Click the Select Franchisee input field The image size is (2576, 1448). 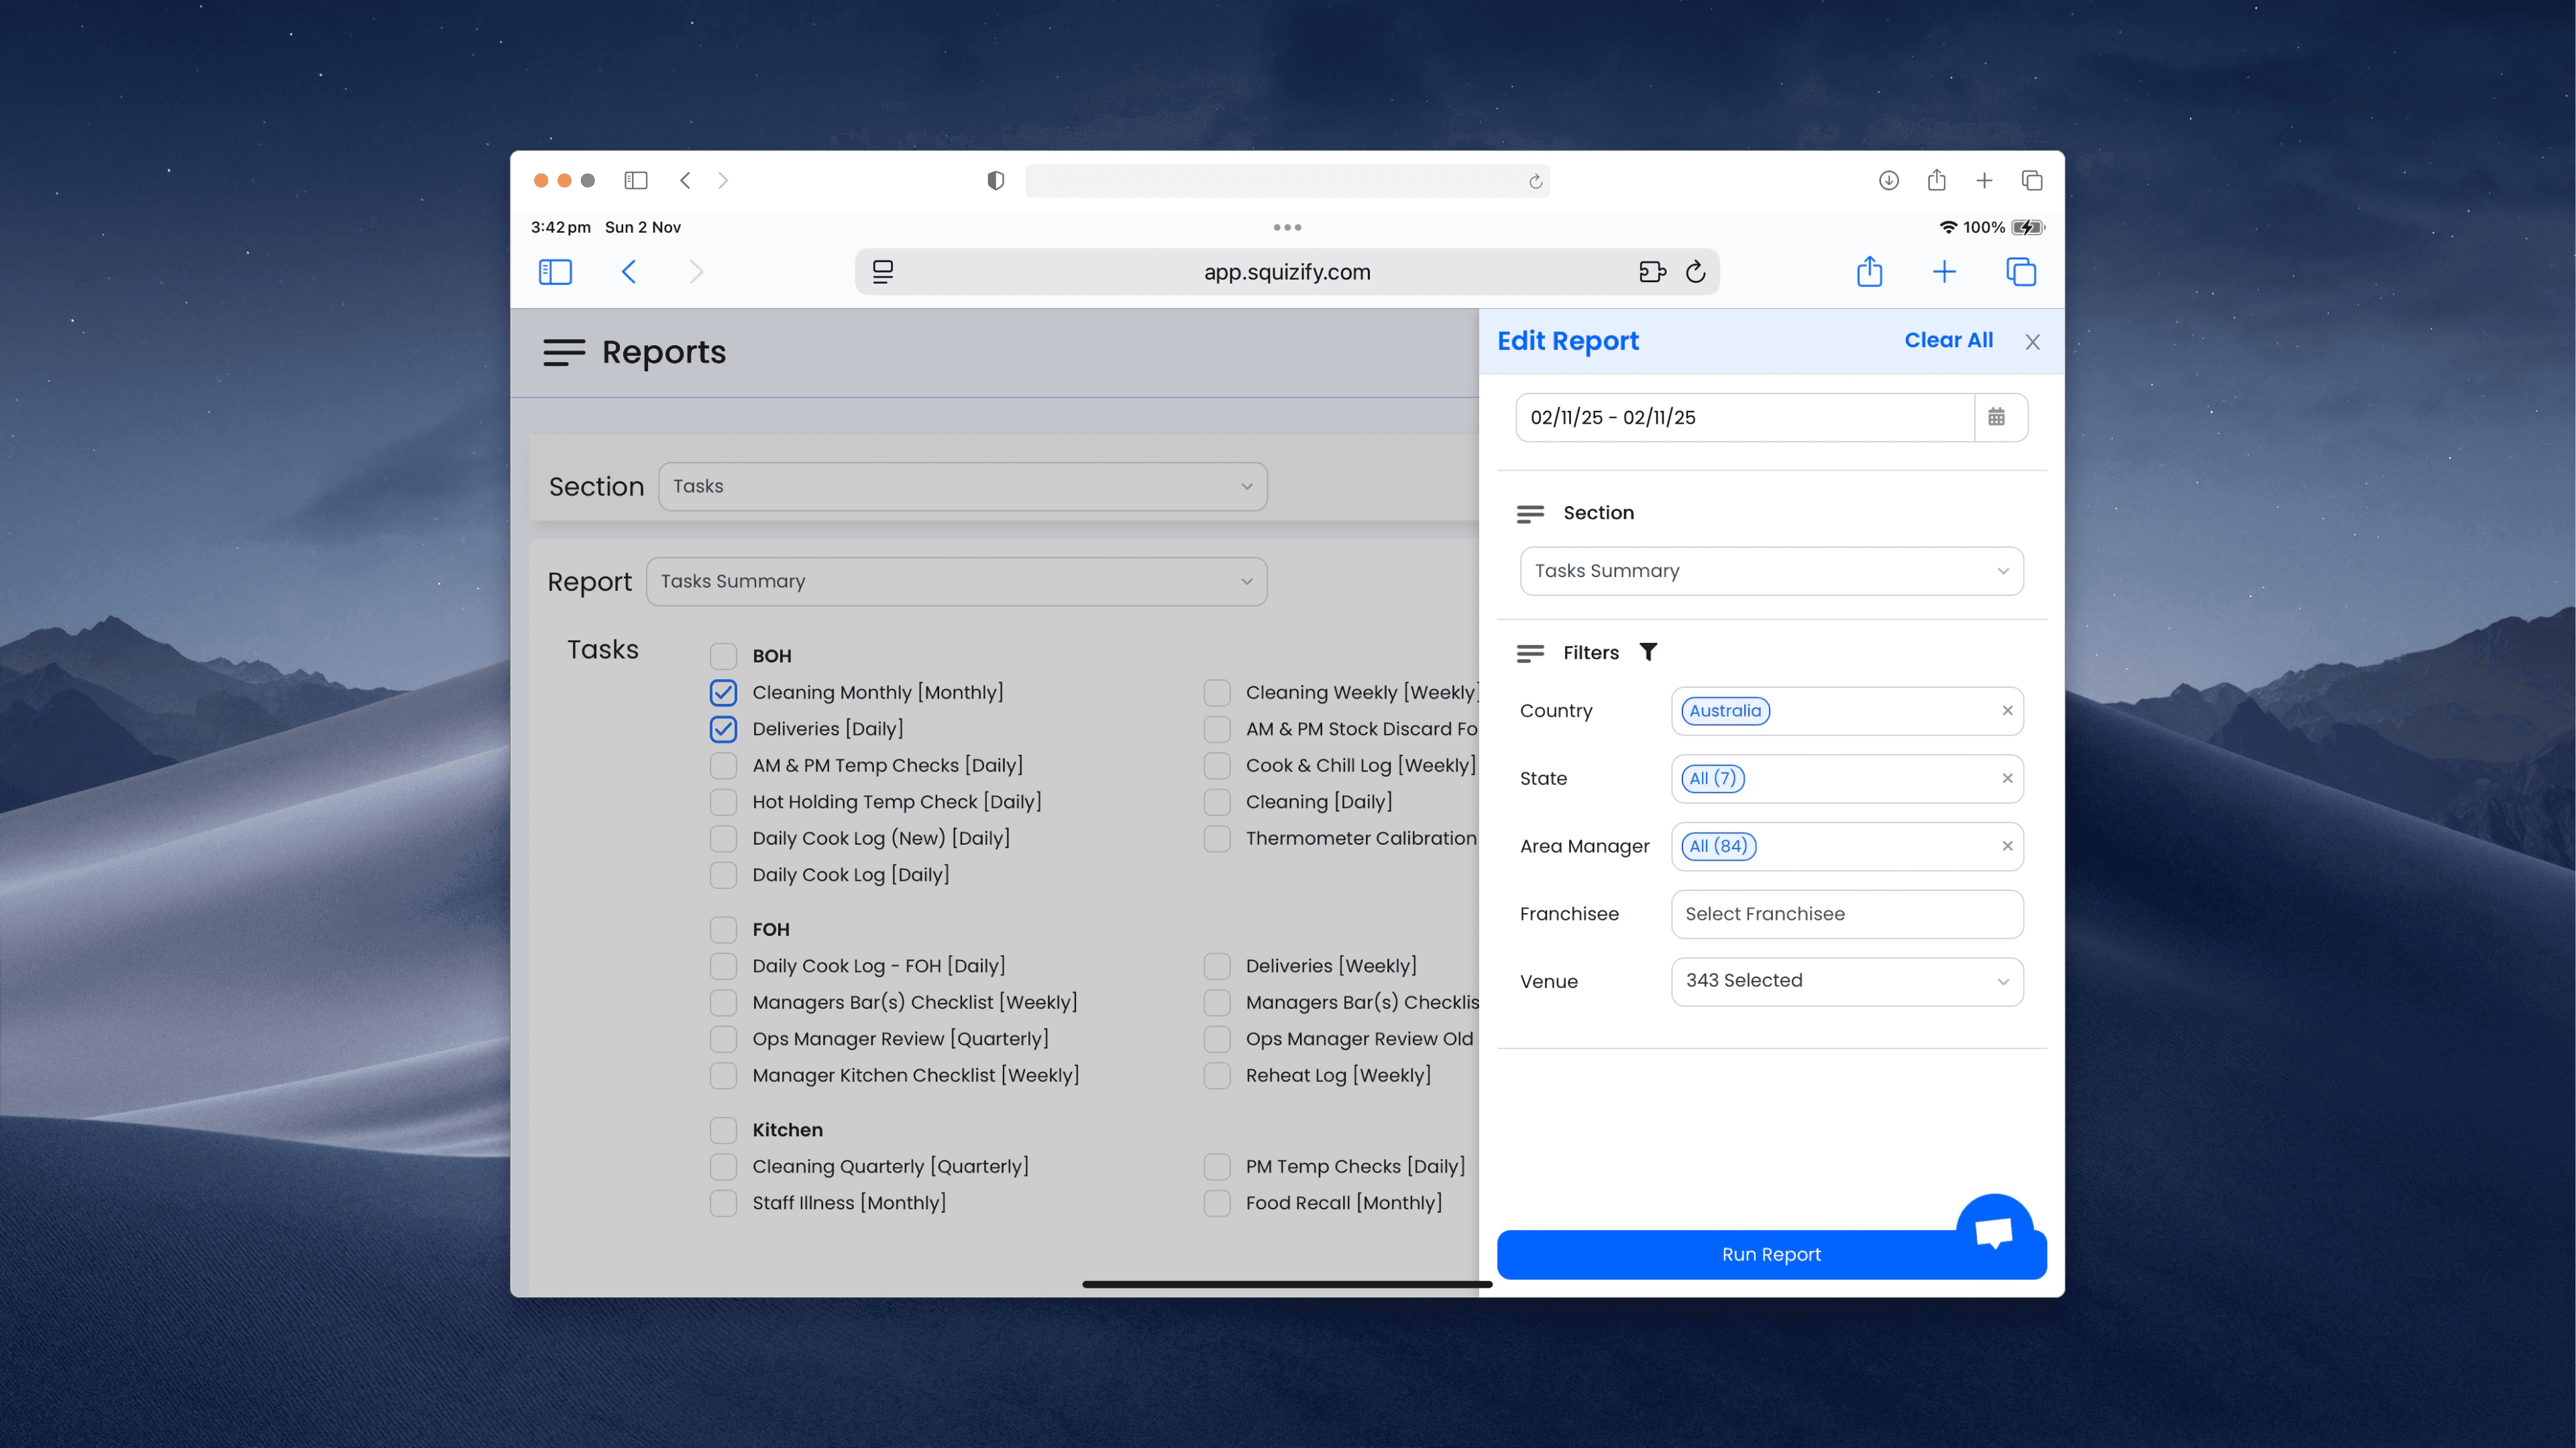[x=1846, y=913]
